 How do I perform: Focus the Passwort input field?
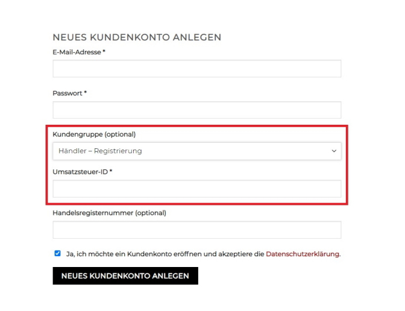(197, 110)
